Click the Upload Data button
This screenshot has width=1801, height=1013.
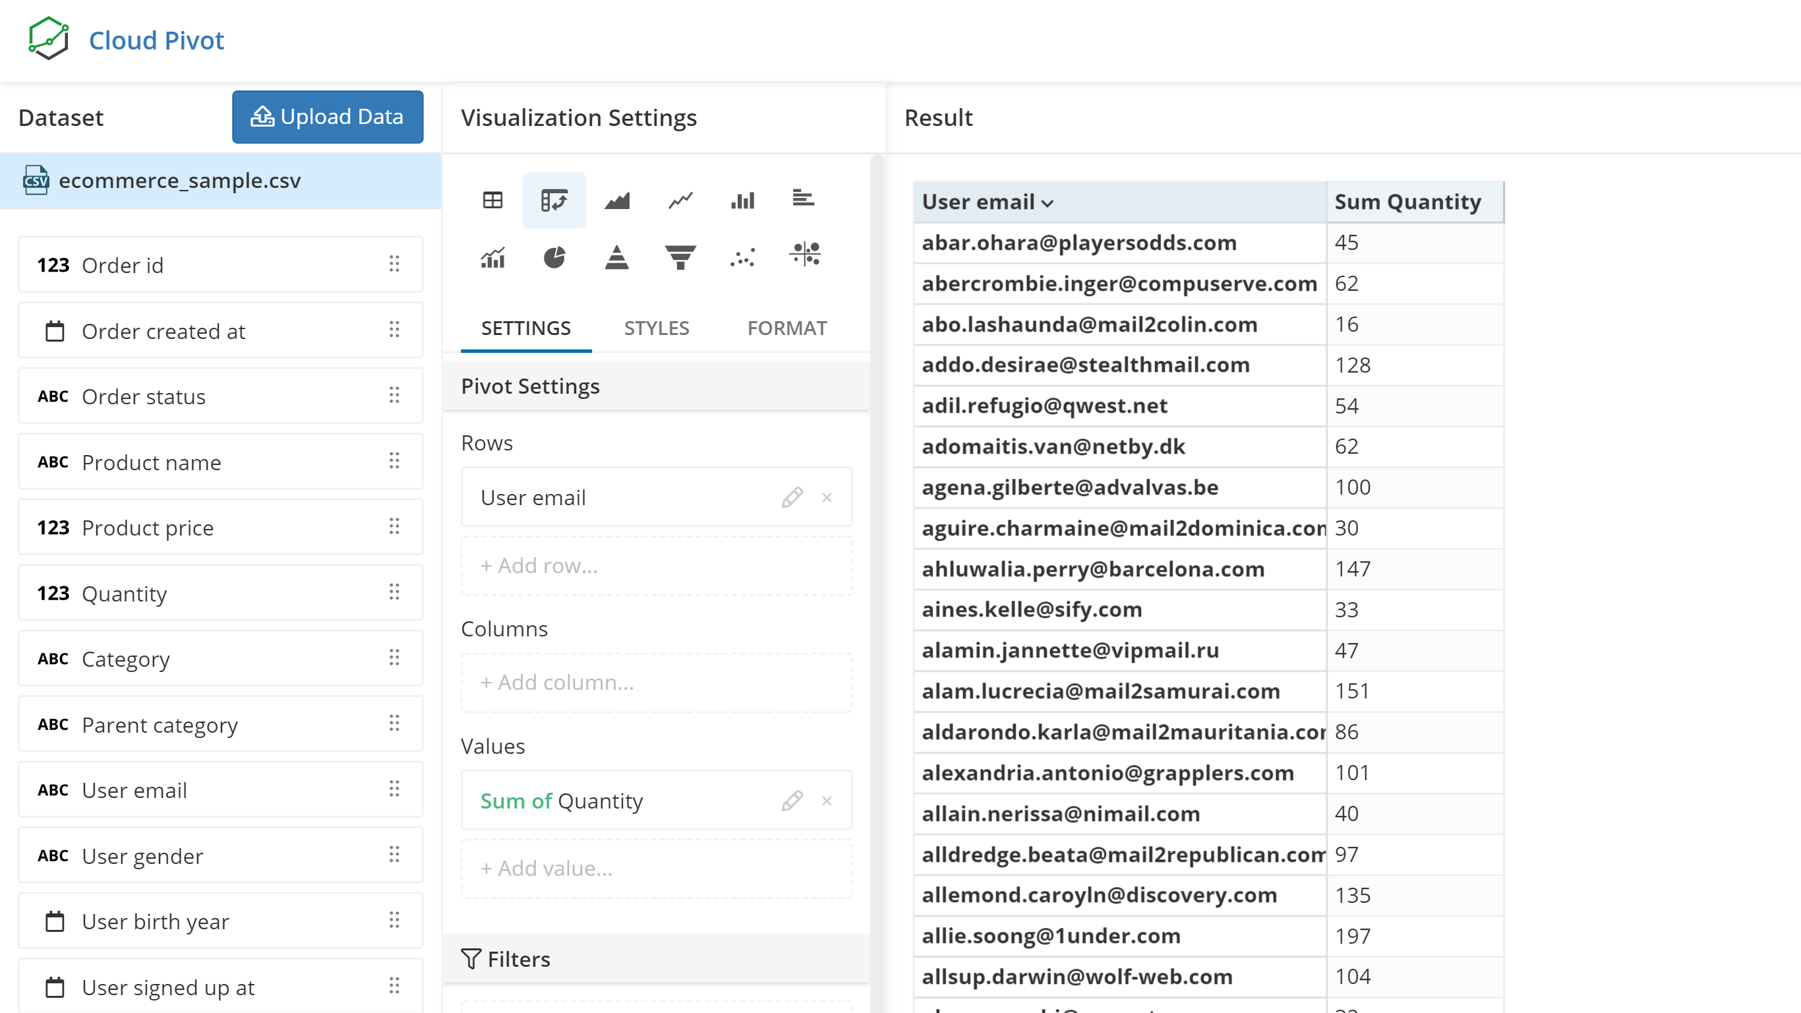pyautogui.click(x=327, y=117)
